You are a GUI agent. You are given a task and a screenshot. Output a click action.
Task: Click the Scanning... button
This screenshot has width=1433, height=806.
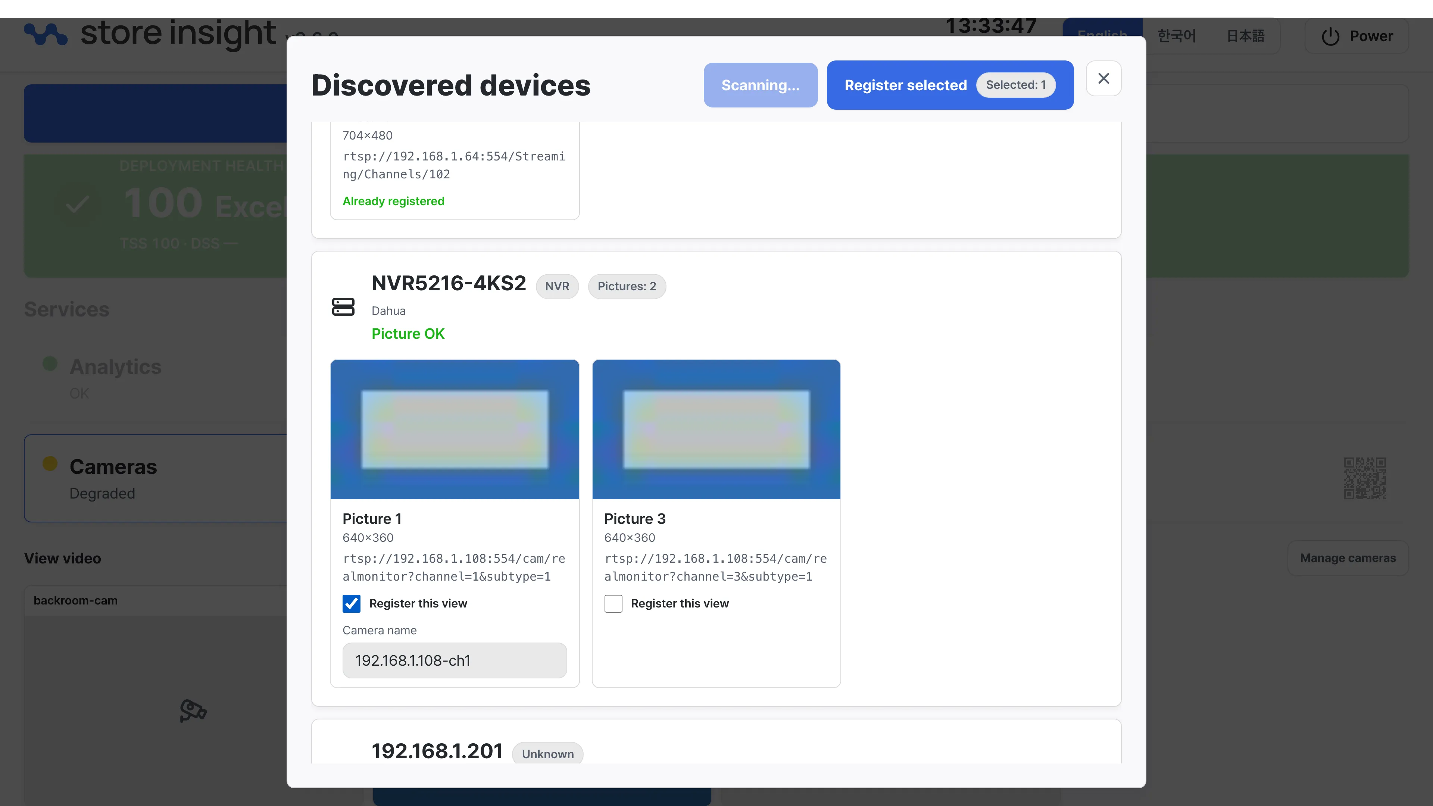760,85
